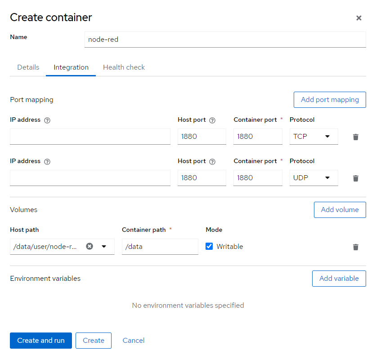Click the Cancel link
The image size is (376, 359).
tap(134, 341)
